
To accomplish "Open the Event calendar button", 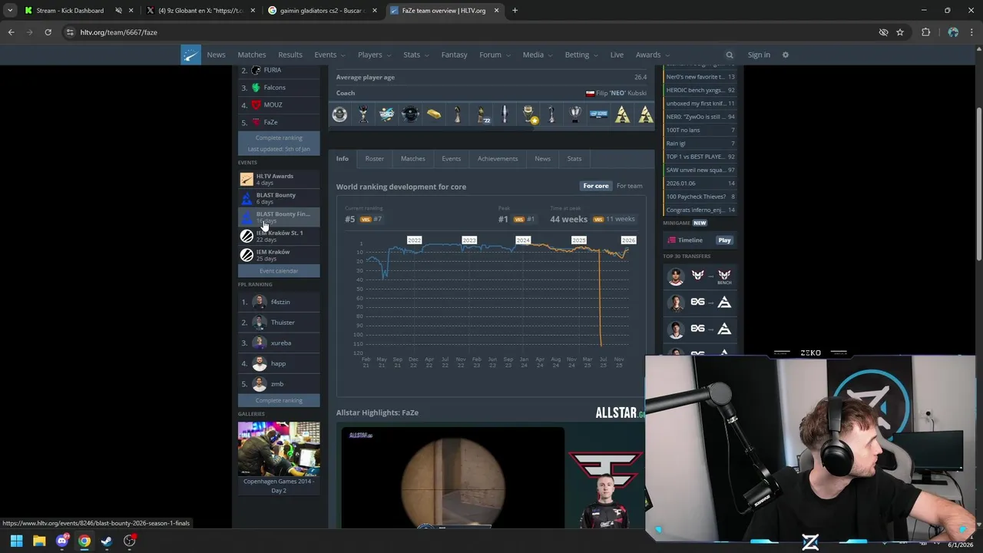I will point(279,270).
